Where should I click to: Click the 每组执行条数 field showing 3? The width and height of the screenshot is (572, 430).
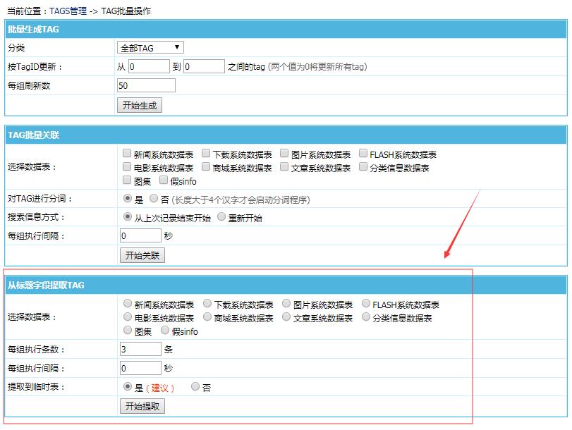coord(140,349)
